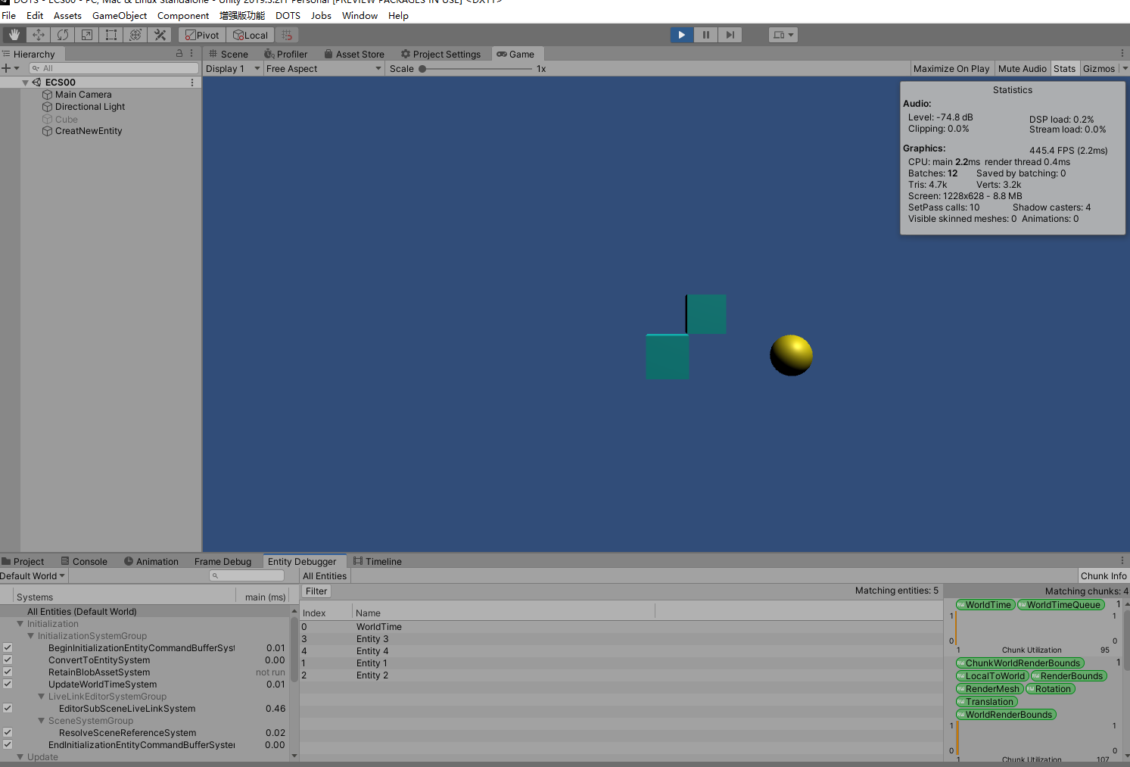Open the GameObject menu
Image resolution: width=1130 pixels, height=767 pixels.
119,15
